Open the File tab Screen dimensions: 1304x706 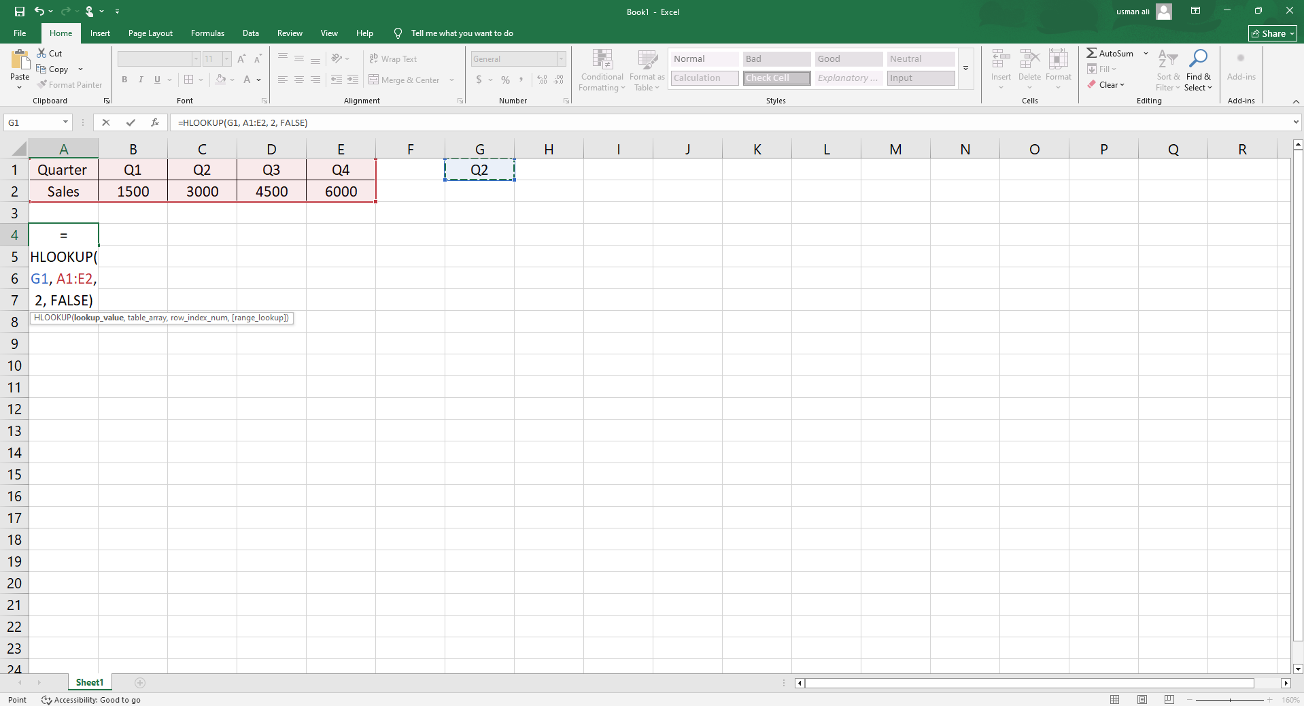point(20,33)
